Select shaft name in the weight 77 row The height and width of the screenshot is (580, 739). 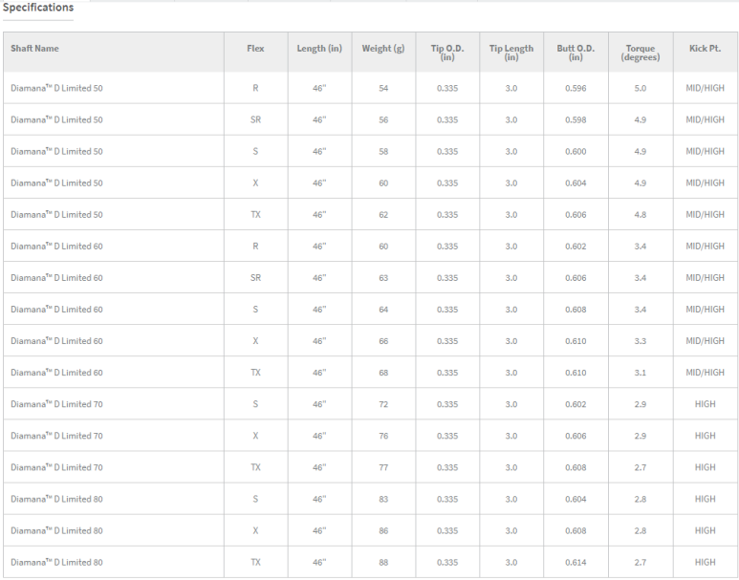tap(56, 467)
